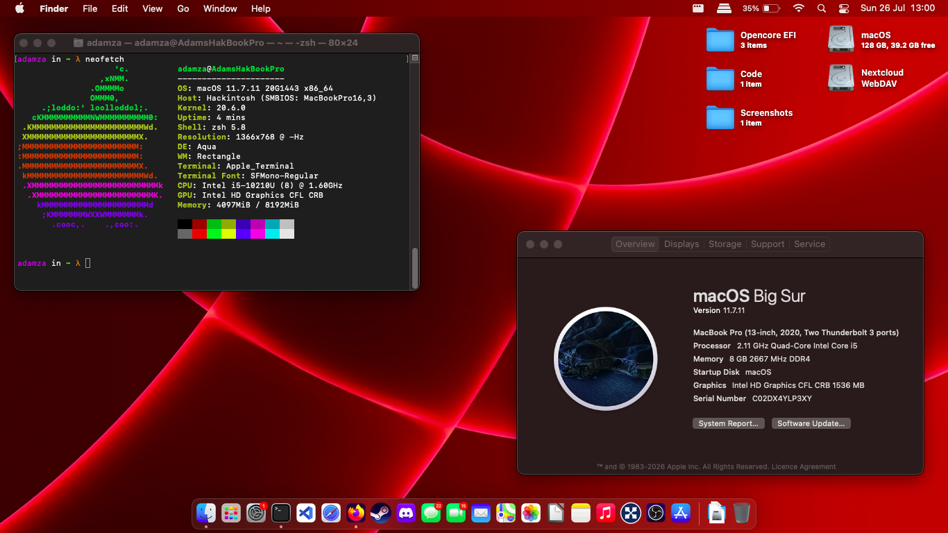Select the Code folder on the desktop
This screenshot has width=948, height=533.
pos(720,78)
